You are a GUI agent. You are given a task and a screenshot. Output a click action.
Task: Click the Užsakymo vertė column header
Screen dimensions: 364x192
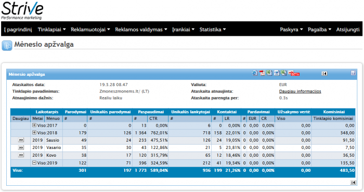[x=294, y=112]
